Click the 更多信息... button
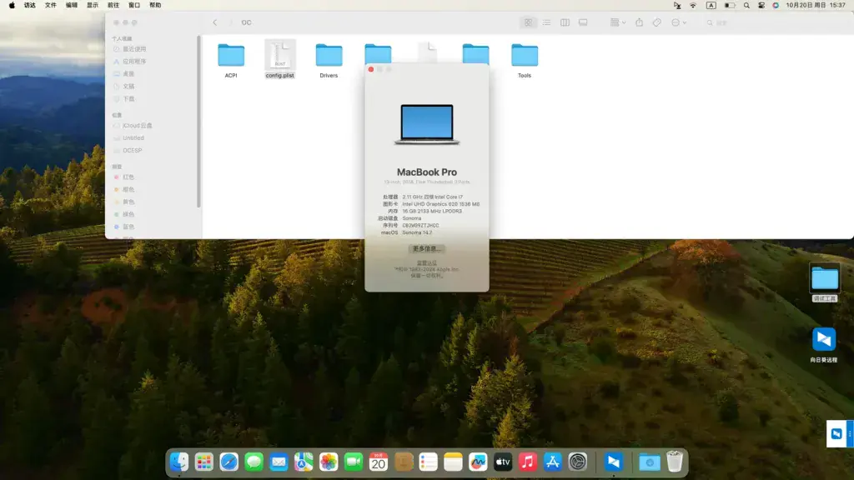The height and width of the screenshot is (480, 854). 426,248
